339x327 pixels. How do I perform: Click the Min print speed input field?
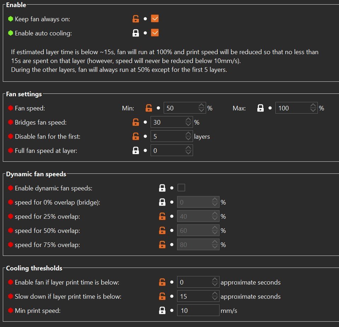coord(198,310)
